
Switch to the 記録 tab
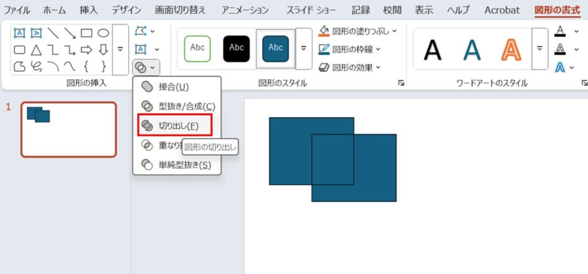[x=361, y=10]
